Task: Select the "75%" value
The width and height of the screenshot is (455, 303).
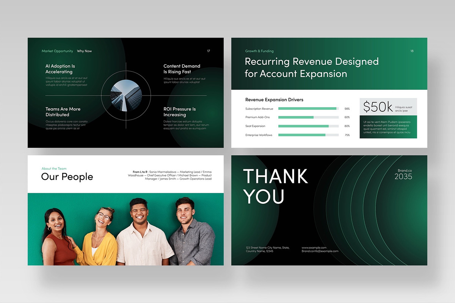Action: click(x=347, y=135)
